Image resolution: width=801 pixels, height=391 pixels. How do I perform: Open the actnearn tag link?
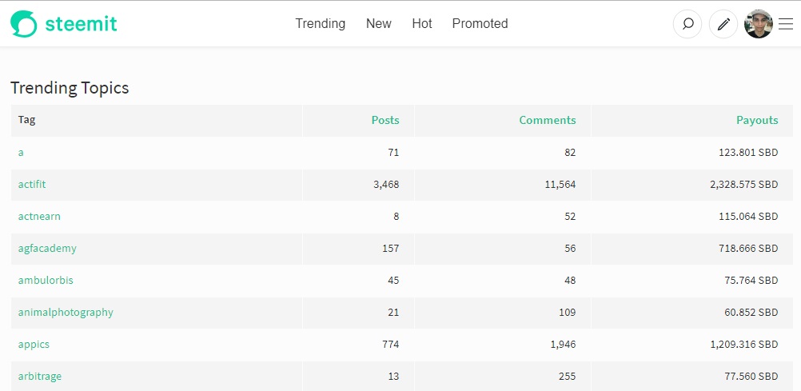point(39,216)
